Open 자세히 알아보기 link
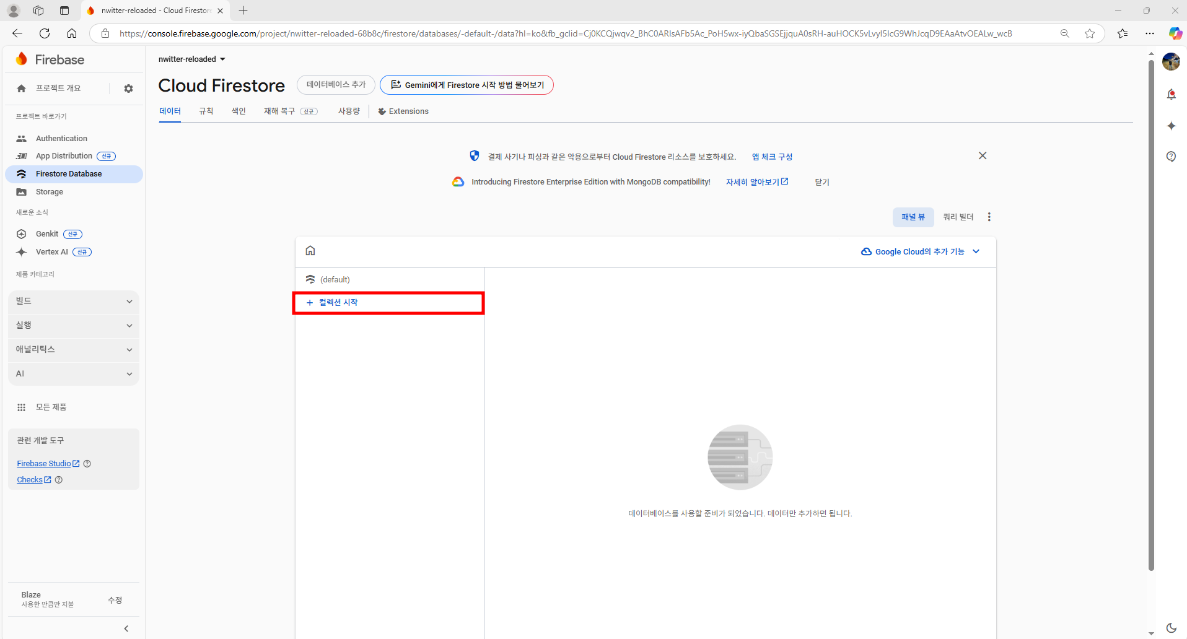The width and height of the screenshot is (1187, 639). 757,182
